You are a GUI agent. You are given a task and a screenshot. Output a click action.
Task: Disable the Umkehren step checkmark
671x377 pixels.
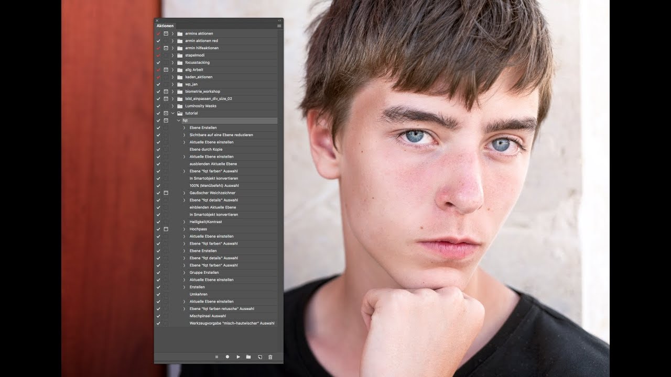click(158, 294)
